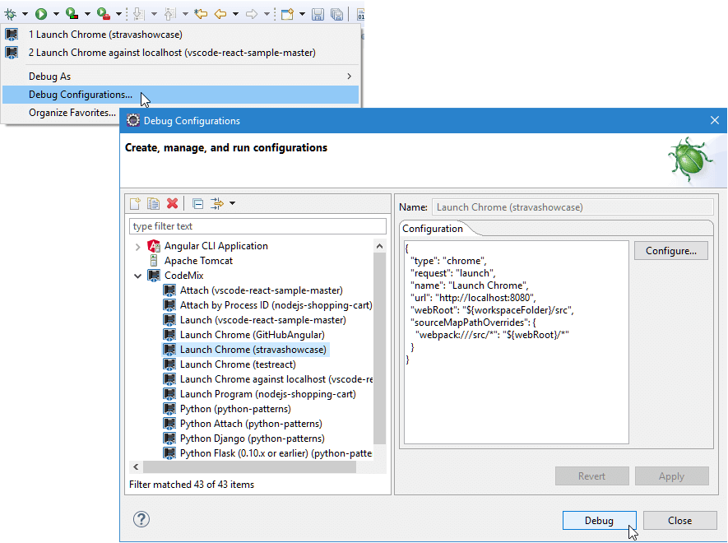Open the Back history dropdown arrow
This screenshot has height=543, width=728.
(x=236, y=15)
